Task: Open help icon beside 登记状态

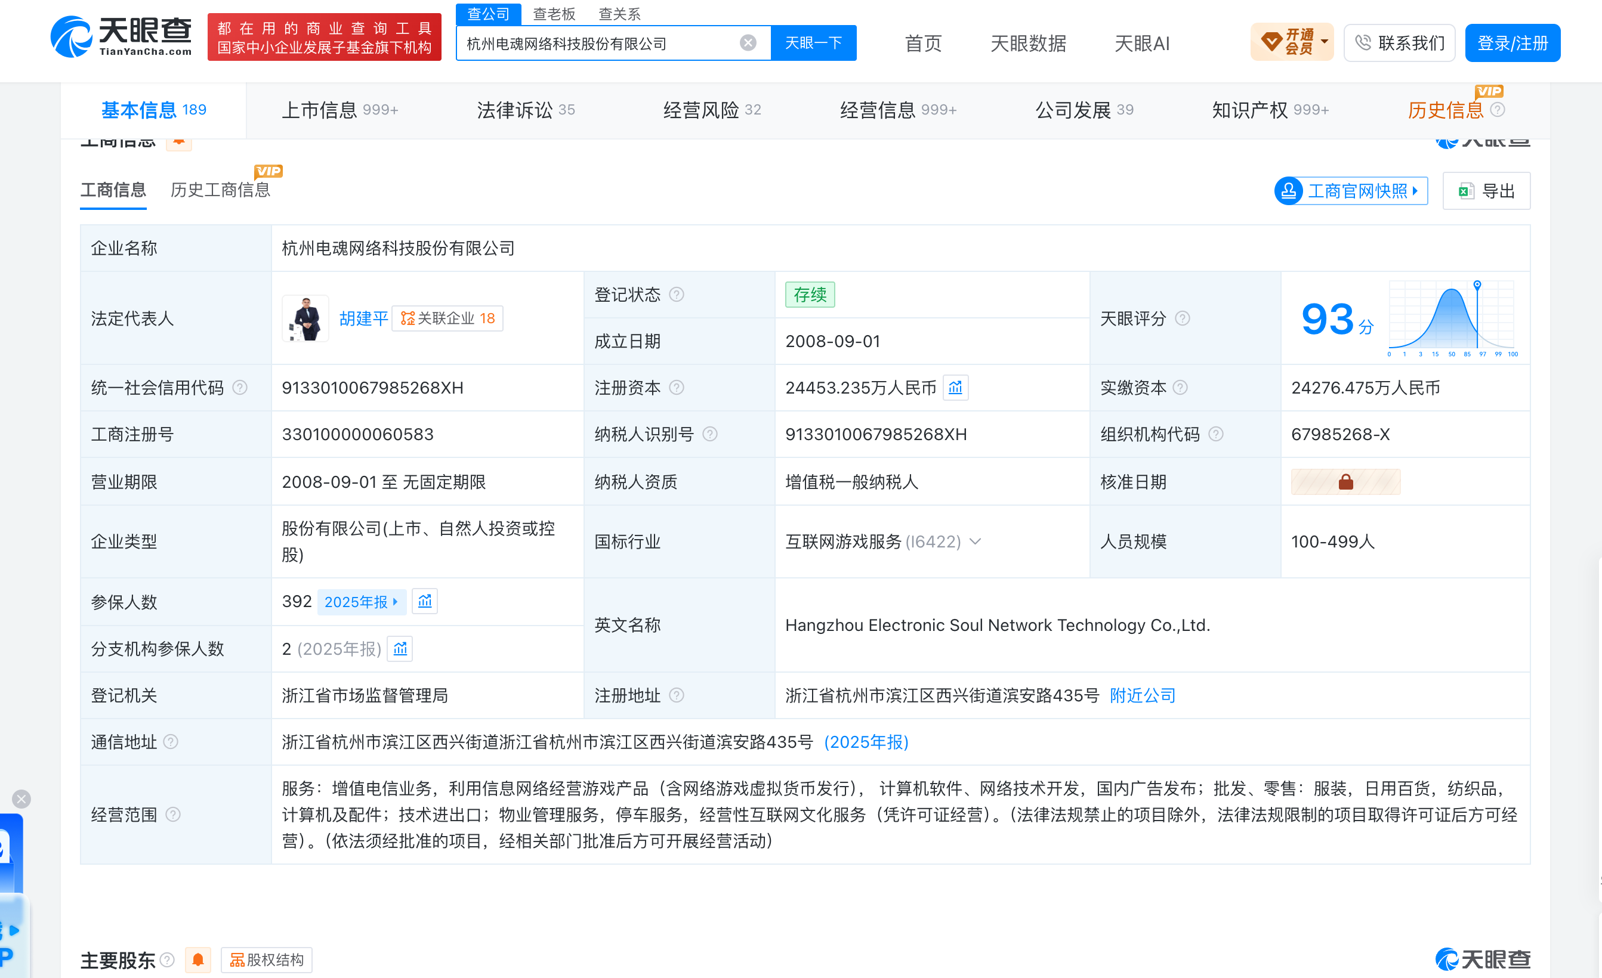Action: (676, 295)
